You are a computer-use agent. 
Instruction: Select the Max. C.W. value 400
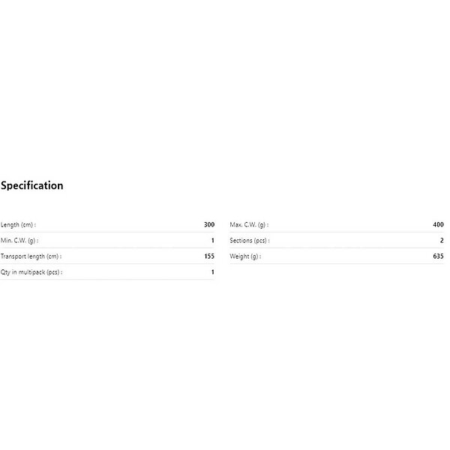[x=438, y=225]
